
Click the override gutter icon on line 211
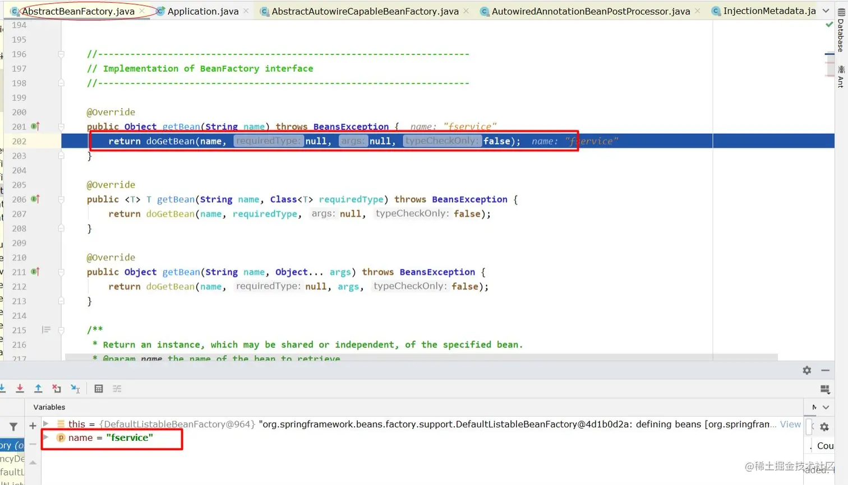pos(35,272)
